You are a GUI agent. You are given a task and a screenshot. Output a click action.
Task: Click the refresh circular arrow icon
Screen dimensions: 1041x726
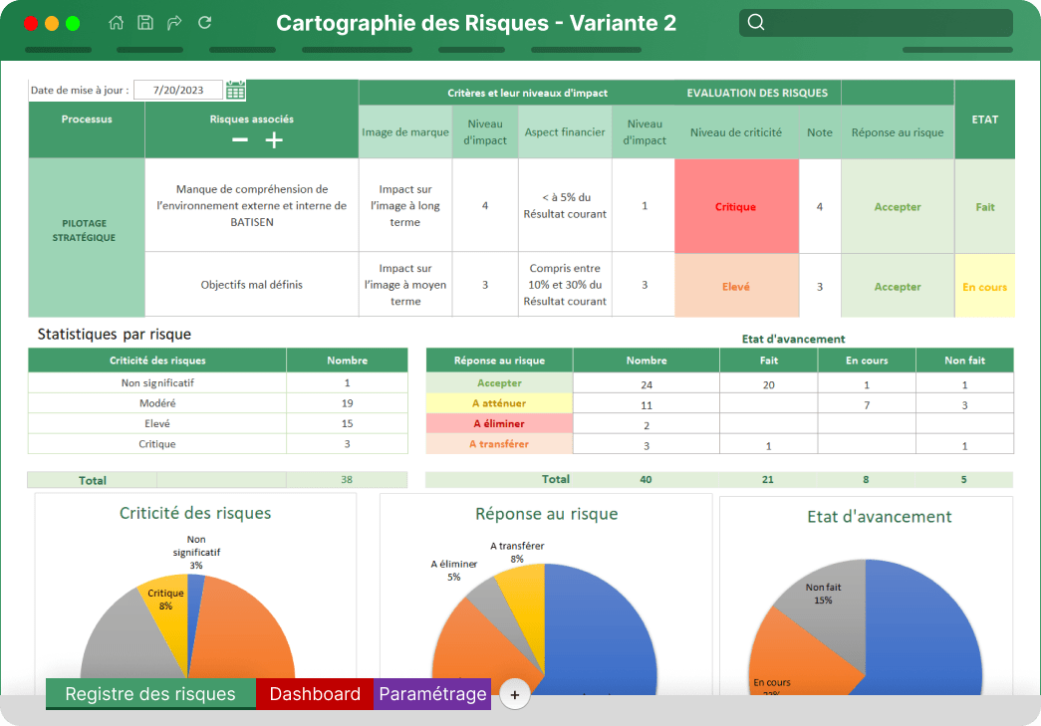(x=204, y=23)
